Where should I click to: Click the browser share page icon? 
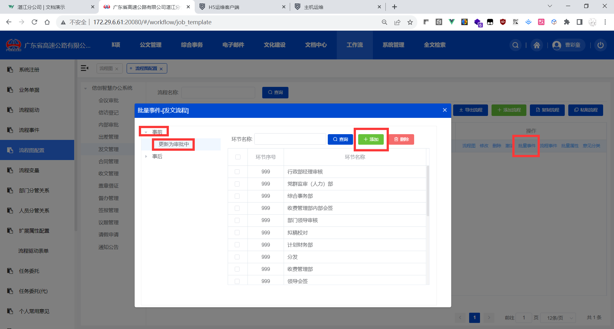pos(397,22)
